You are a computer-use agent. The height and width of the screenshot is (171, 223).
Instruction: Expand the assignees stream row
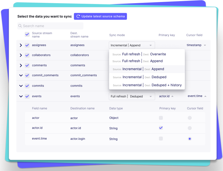tap(21, 45)
